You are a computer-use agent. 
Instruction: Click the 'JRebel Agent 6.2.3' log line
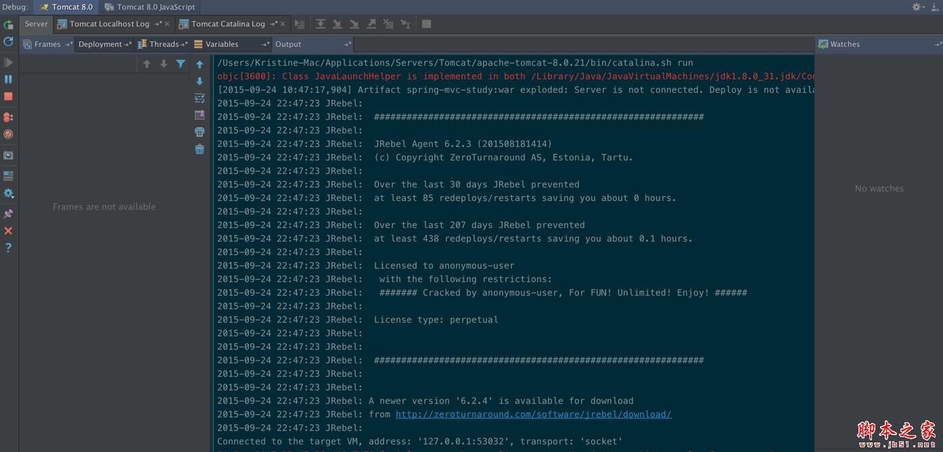pyautogui.click(x=384, y=143)
